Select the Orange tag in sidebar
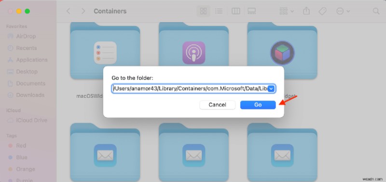 tap(22, 169)
